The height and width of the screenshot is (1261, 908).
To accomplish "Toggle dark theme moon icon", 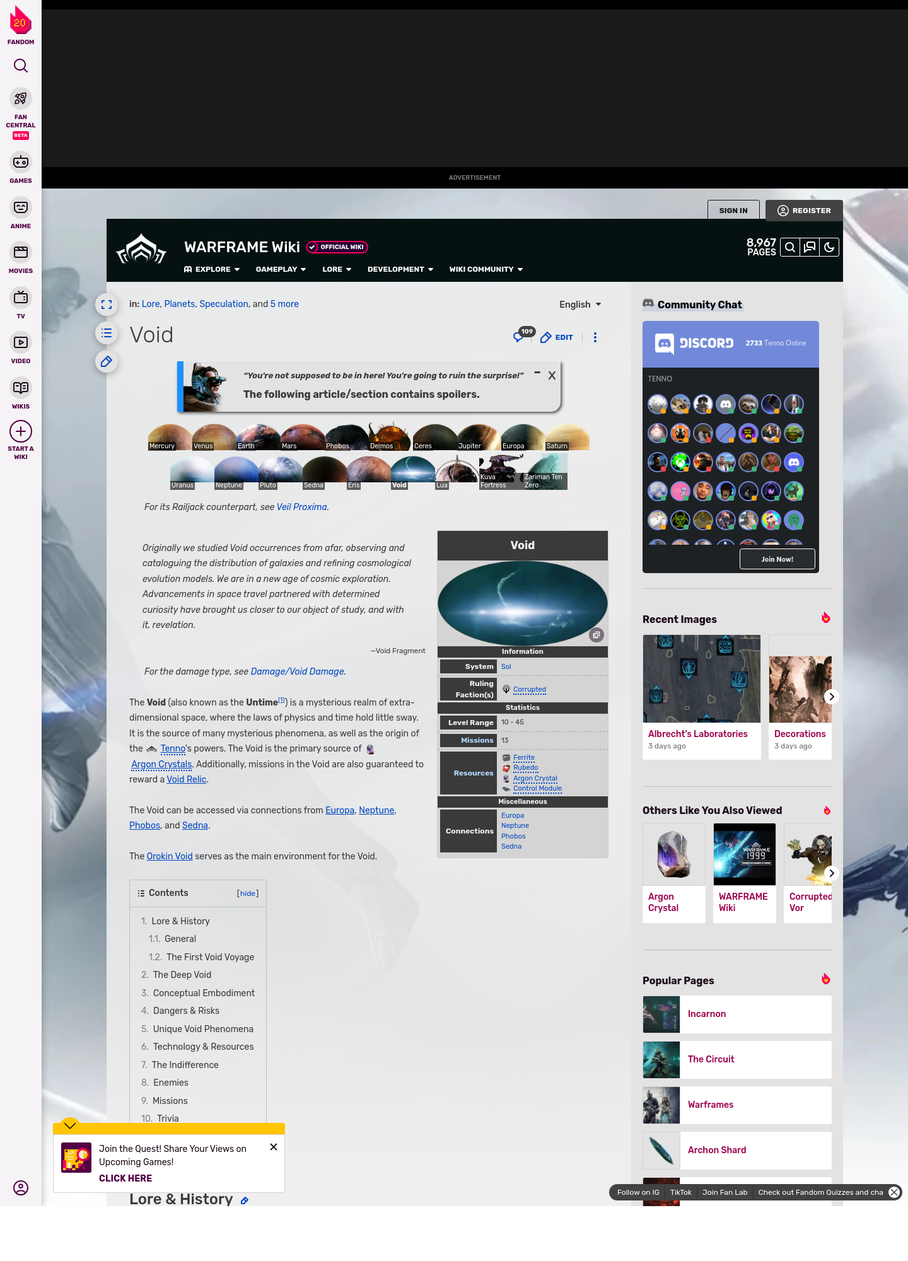I will 829,247.
